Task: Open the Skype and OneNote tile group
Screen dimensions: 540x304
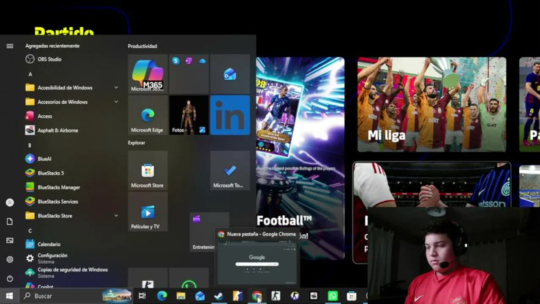Action: 189,74
